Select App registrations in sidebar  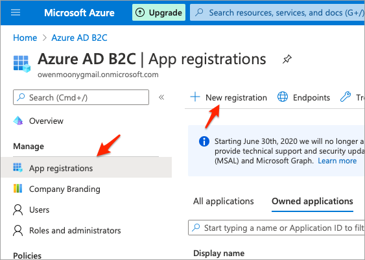[86, 168]
